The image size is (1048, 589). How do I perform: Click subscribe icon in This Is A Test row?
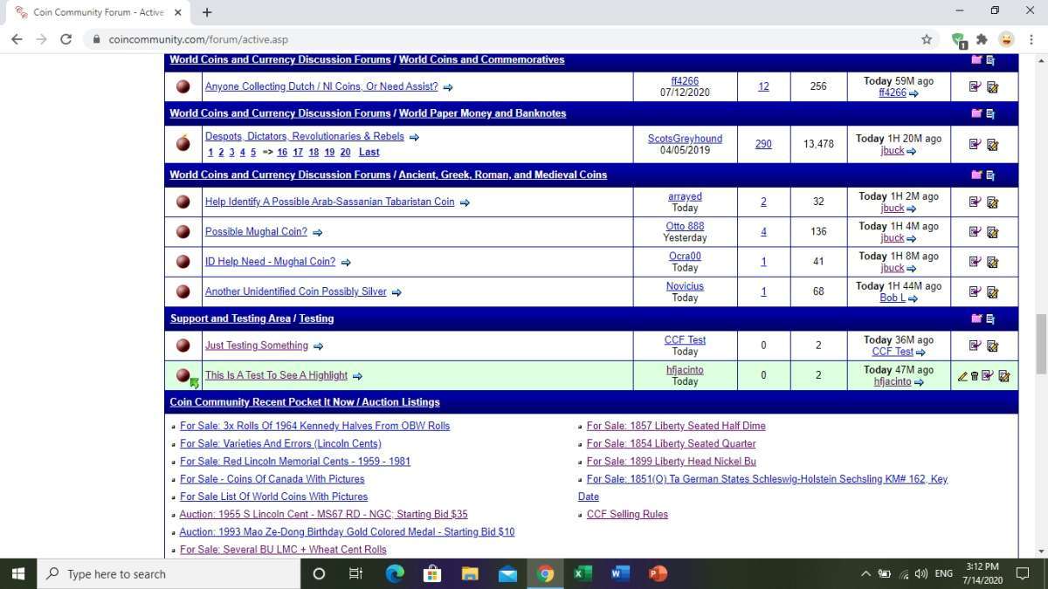pos(1003,376)
